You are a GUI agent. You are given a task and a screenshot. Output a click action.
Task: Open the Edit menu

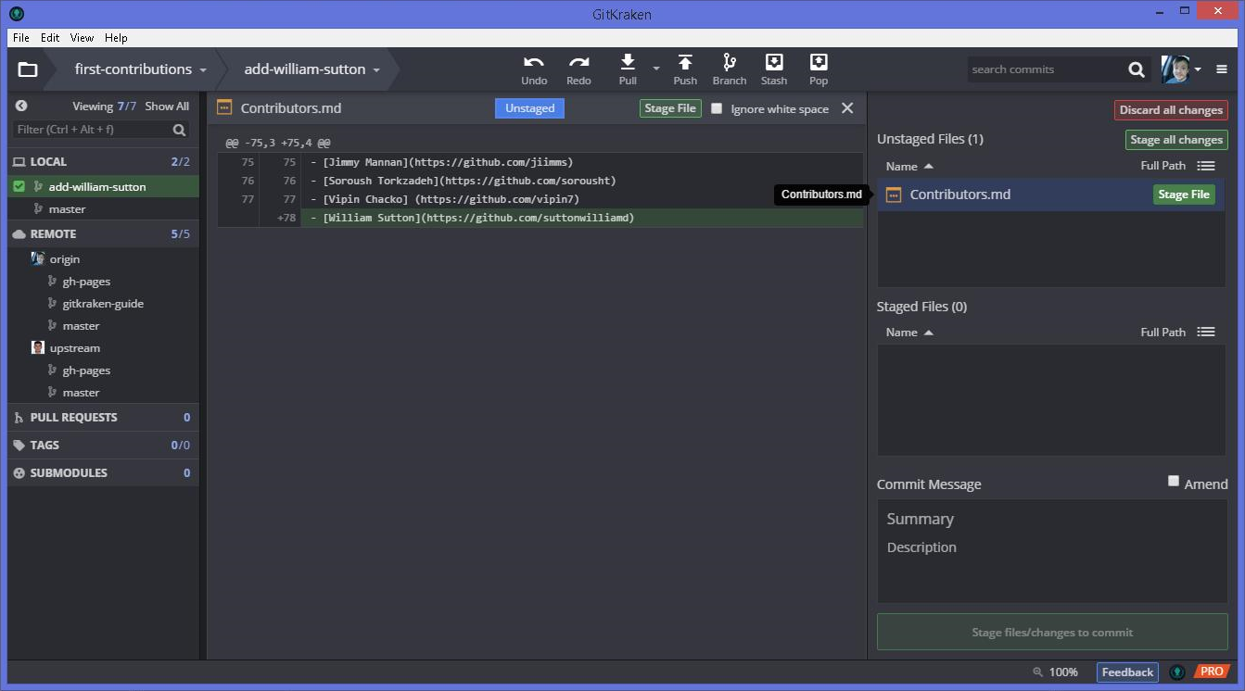50,38
